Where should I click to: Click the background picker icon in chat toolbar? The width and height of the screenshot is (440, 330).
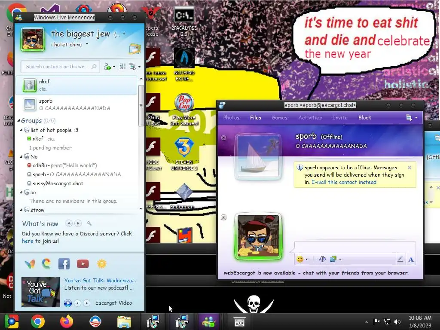coord(333,259)
